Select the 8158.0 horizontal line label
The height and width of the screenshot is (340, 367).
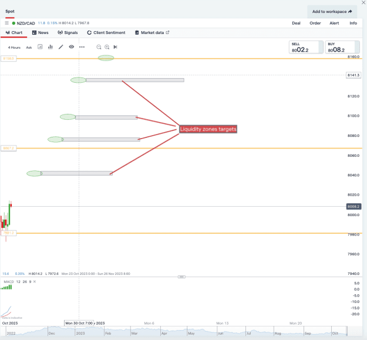[9, 58]
